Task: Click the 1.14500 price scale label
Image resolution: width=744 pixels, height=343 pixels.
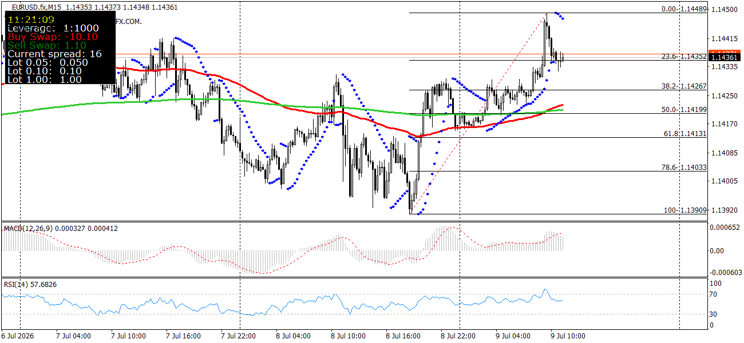Action: (723, 10)
